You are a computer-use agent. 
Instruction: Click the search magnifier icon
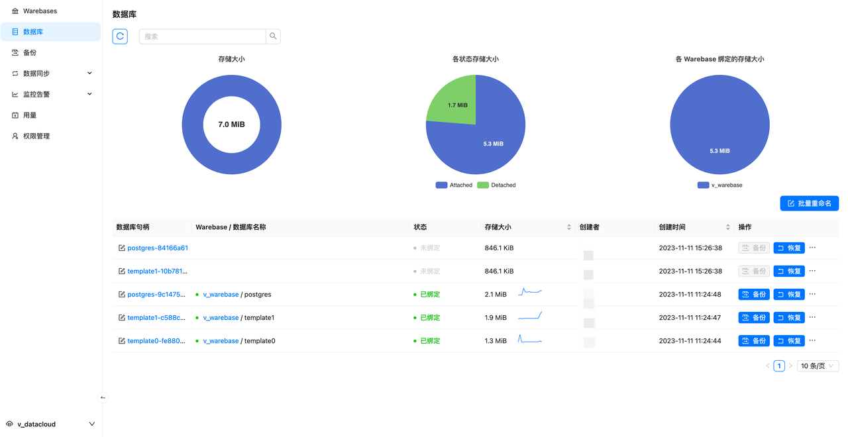click(273, 36)
